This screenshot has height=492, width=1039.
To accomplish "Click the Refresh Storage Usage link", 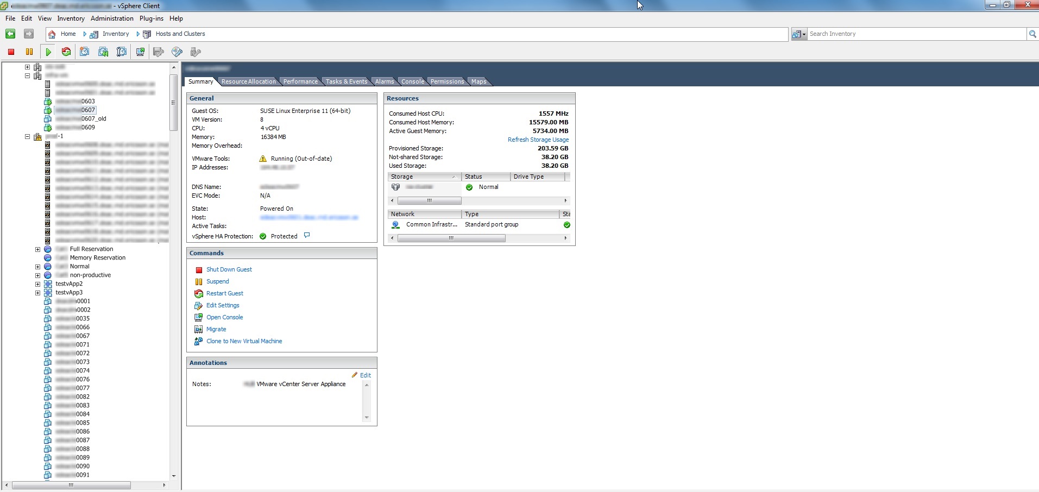I will [538, 140].
